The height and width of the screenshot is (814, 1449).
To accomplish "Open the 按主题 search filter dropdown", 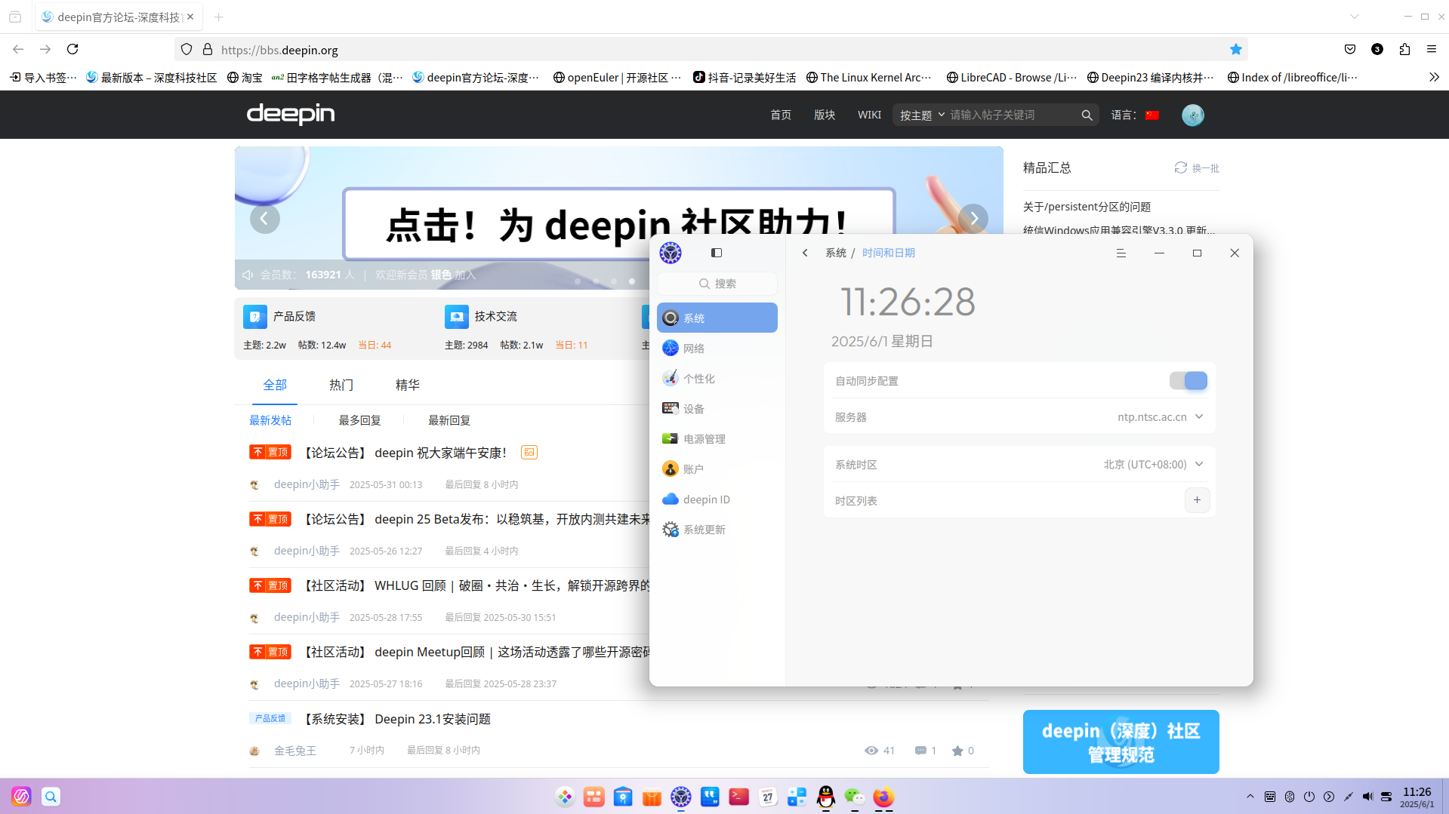I will (x=922, y=115).
